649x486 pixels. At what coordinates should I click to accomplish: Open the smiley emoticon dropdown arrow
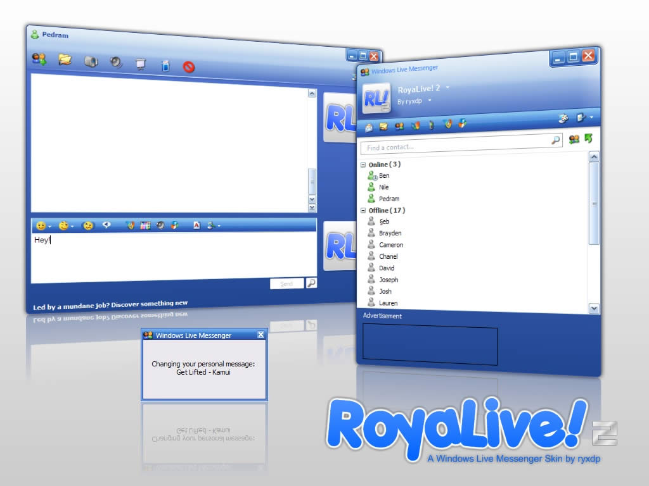49,227
